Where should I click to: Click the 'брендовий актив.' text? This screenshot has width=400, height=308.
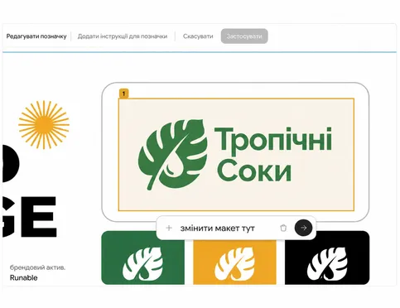pyautogui.click(x=37, y=267)
